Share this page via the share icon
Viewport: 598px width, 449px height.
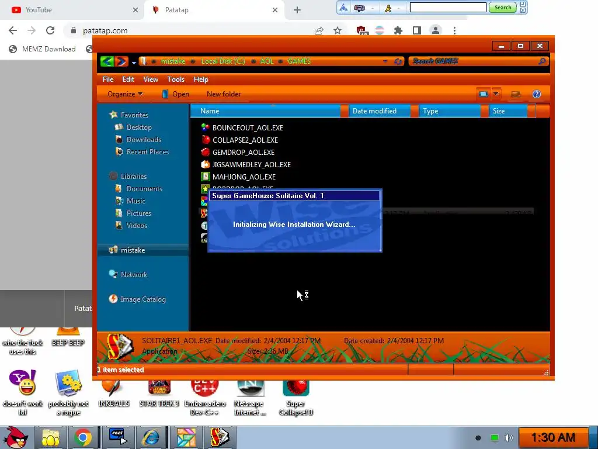pos(318,30)
